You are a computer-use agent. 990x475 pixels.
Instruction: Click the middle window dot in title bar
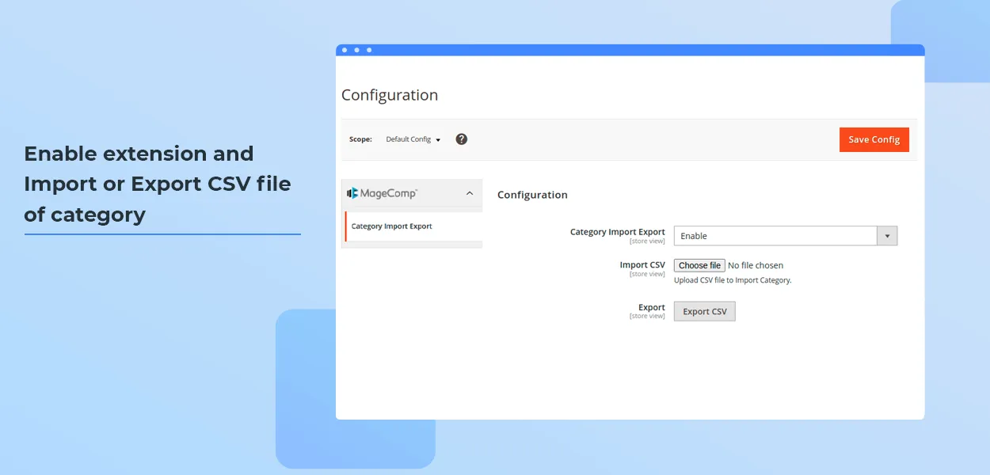pos(356,50)
